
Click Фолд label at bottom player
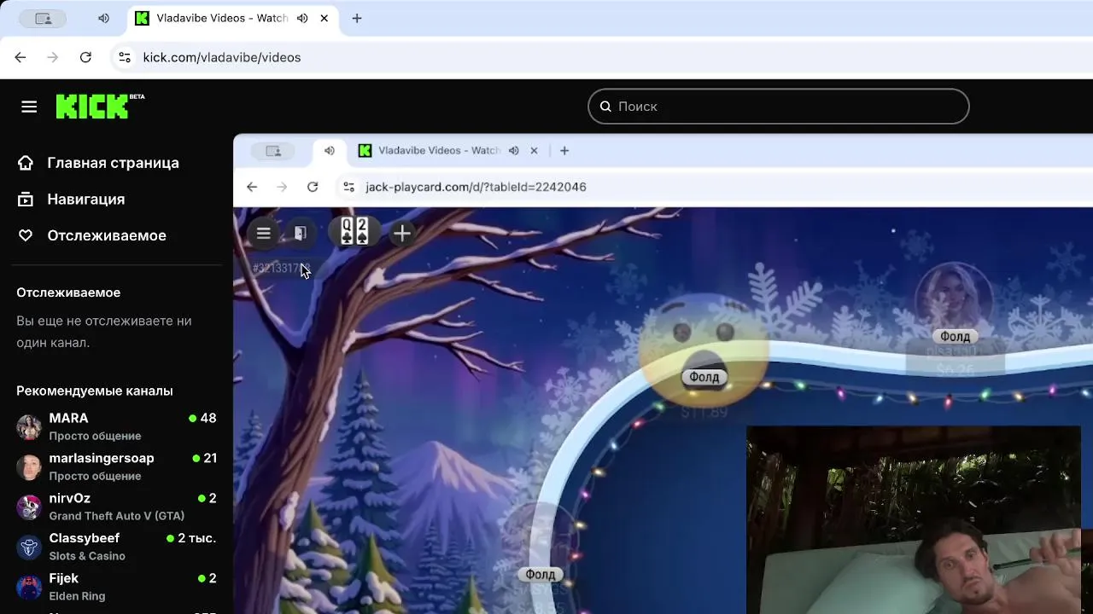pyautogui.click(x=541, y=574)
